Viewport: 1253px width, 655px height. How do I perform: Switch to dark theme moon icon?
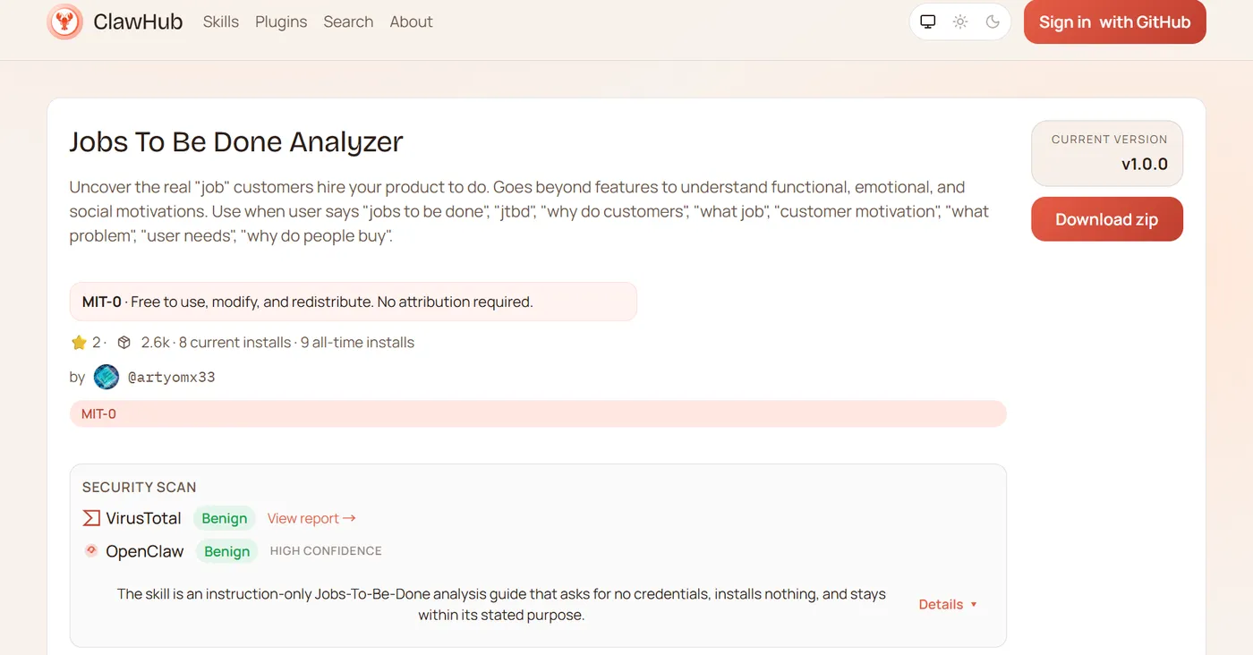click(x=993, y=21)
